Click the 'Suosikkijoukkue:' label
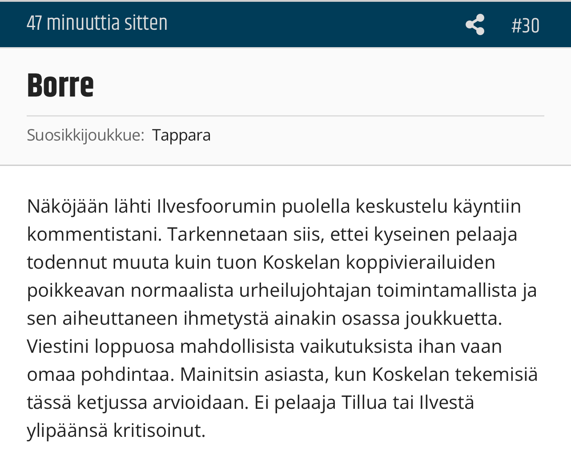Image resolution: width=571 pixels, height=464 pixels. (x=86, y=135)
